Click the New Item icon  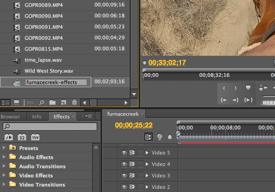tap(64, 102)
